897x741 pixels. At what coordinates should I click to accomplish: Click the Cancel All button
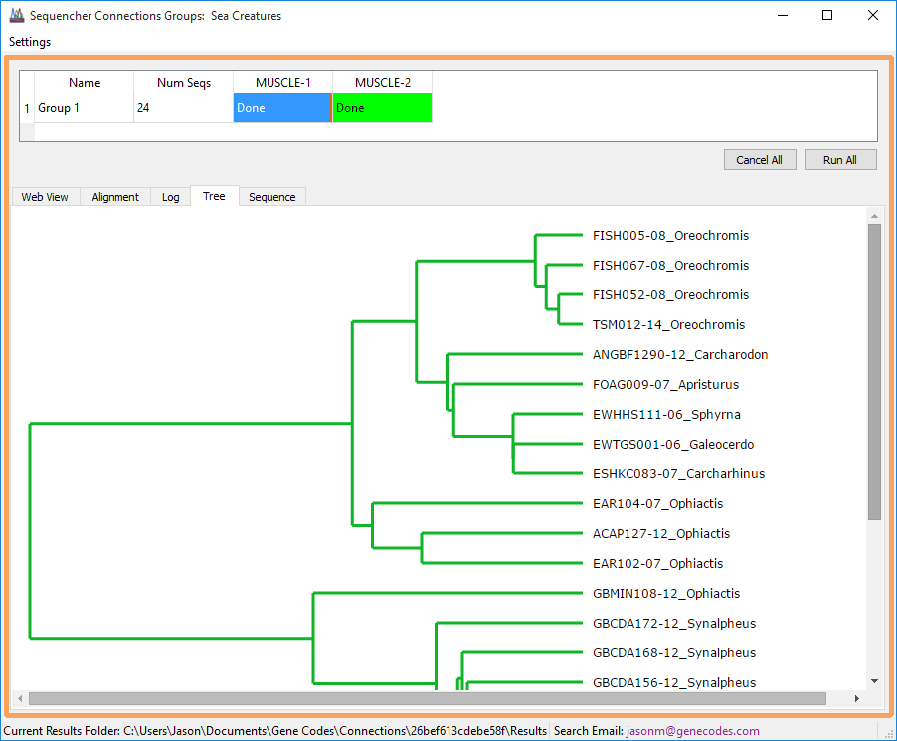click(x=760, y=160)
